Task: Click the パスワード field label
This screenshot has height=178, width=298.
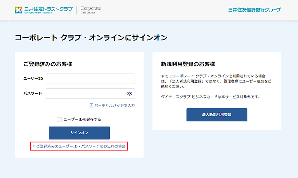Action: click(x=33, y=93)
